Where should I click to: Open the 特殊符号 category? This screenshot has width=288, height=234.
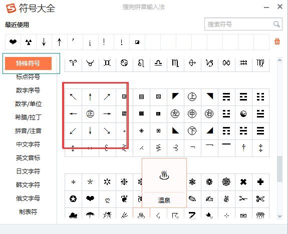[x=28, y=63]
